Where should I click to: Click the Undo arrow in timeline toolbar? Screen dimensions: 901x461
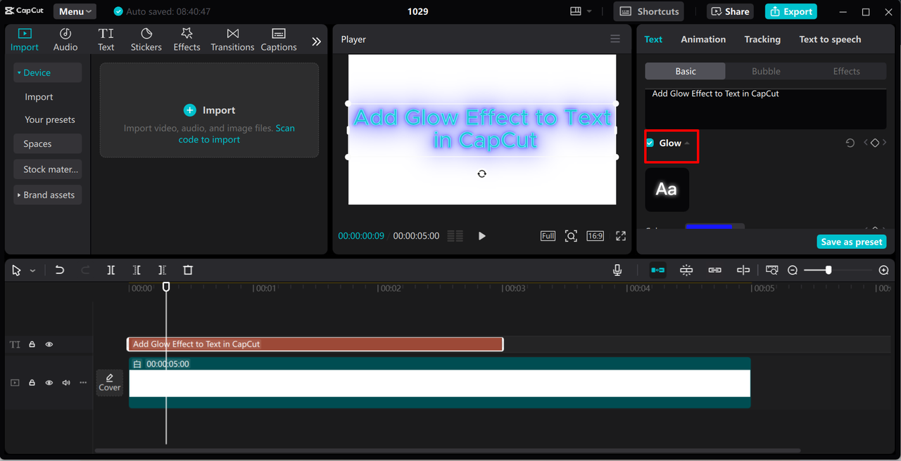[60, 270]
